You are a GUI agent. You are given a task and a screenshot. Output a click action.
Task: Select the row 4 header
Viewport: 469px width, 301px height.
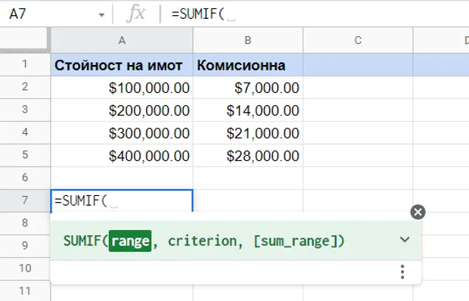(x=25, y=132)
